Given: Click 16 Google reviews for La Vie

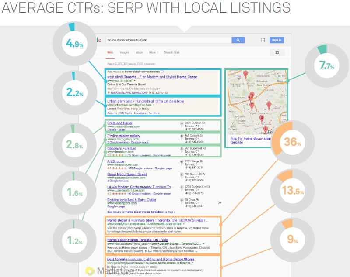Looking at the screenshot, I should point(140,194).
